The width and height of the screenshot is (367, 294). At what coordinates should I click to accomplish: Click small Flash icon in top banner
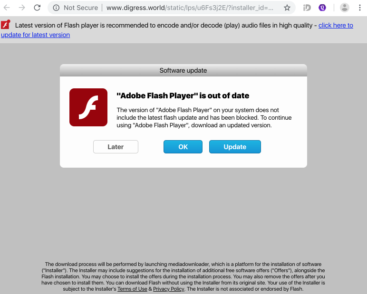[5, 25]
